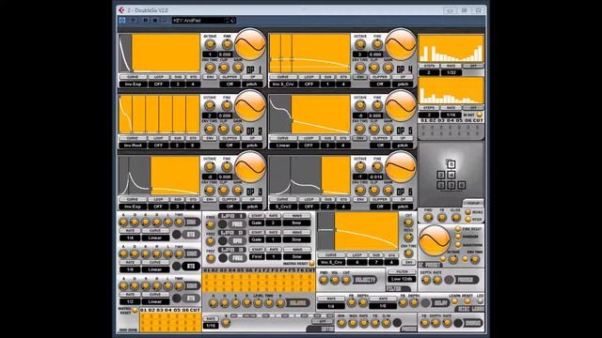Toggle the Delay on/off round button

click(425, 303)
